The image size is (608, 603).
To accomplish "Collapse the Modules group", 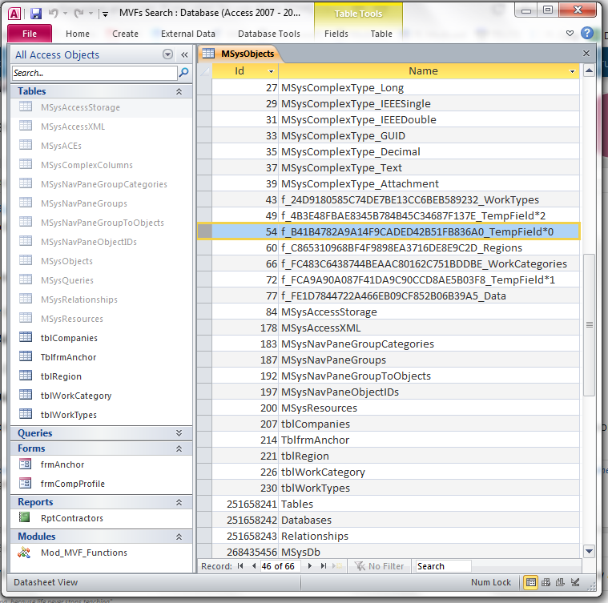I will 179,537.
